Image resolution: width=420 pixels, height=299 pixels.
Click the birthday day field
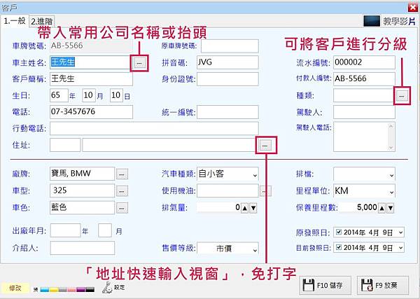(116, 95)
